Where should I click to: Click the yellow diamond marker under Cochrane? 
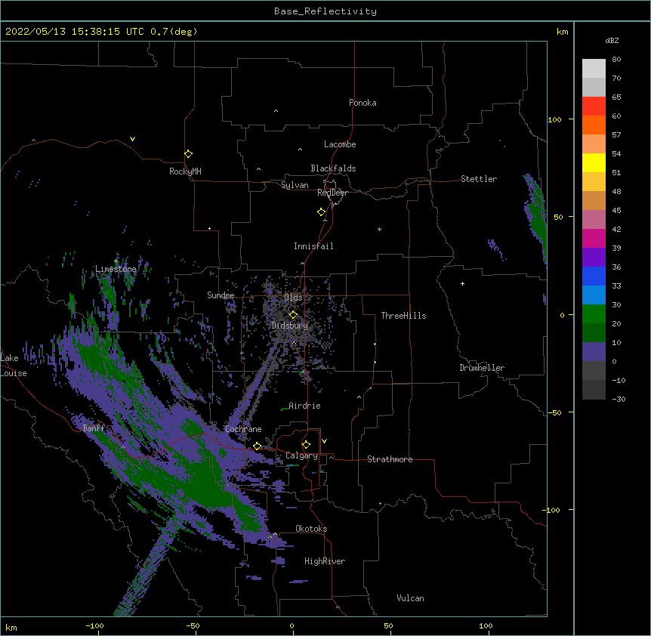point(257,446)
